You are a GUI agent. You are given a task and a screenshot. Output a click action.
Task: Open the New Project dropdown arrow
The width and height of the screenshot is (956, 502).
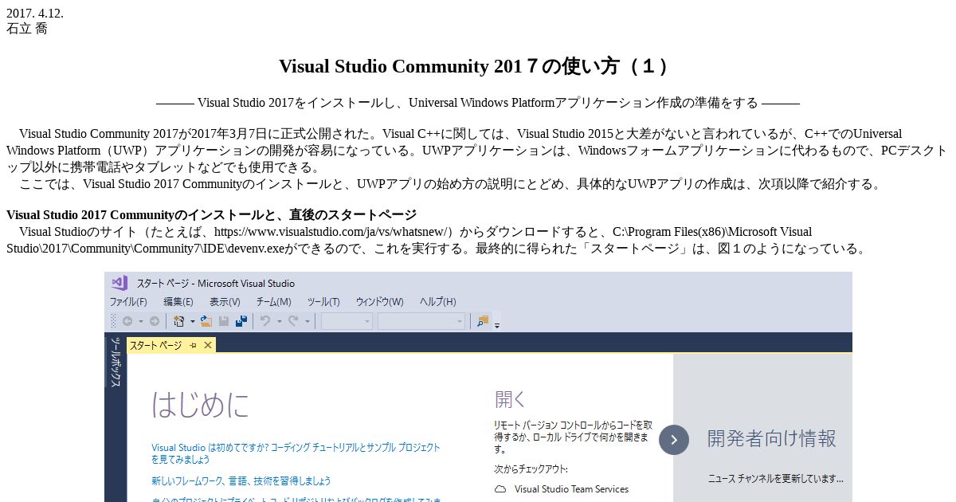pyautogui.click(x=192, y=322)
